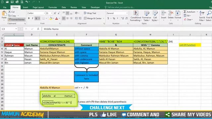Image resolution: width=212 pixels, height=119 pixels.
Task: Apply the red Font Color
Action: tap(57, 19)
